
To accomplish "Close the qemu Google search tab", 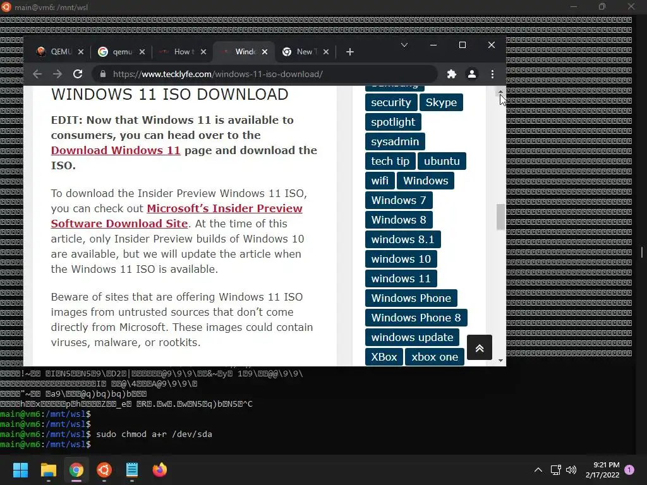I will (x=142, y=52).
